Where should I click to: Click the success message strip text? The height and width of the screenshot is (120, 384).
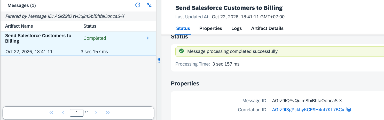pos(233,51)
